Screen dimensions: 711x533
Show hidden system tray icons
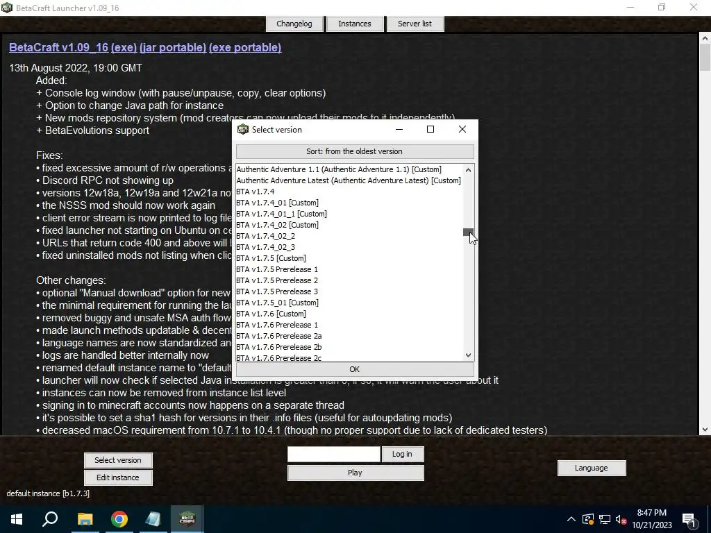(x=571, y=519)
